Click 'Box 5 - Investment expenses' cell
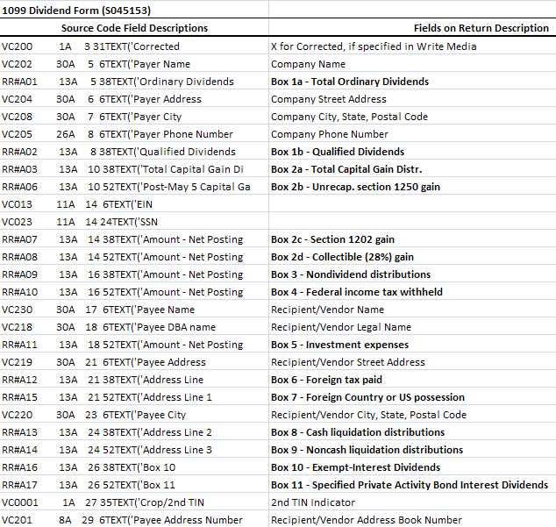The height and width of the screenshot is (527, 556). coord(412,345)
